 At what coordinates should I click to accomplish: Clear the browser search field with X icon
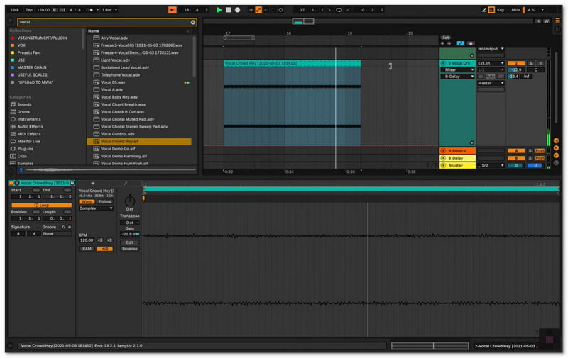pos(193,22)
